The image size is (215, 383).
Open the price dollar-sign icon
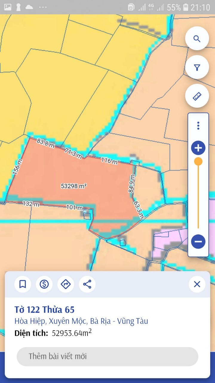tap(44, 284)
